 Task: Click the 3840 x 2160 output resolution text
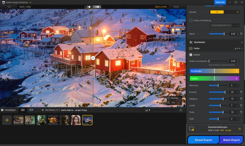161,7
